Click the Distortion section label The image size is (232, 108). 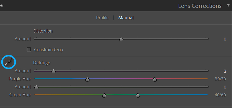(x=43, y=31)
